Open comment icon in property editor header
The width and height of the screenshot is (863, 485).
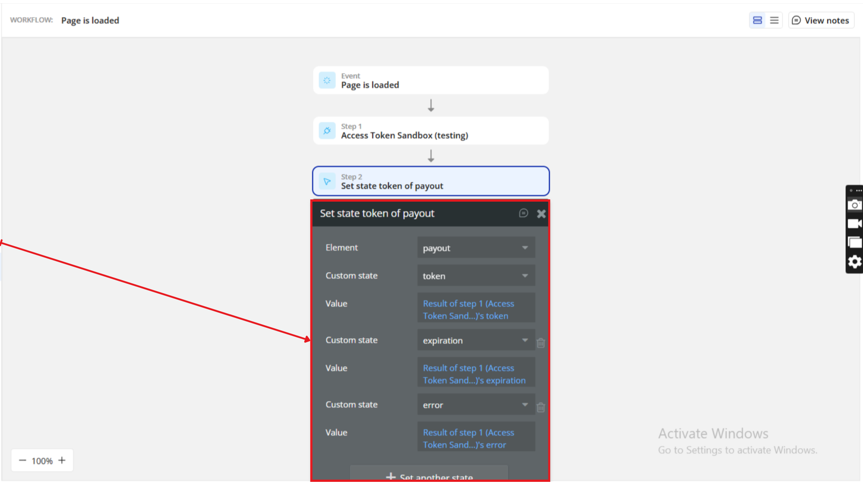tap(523, 213)
